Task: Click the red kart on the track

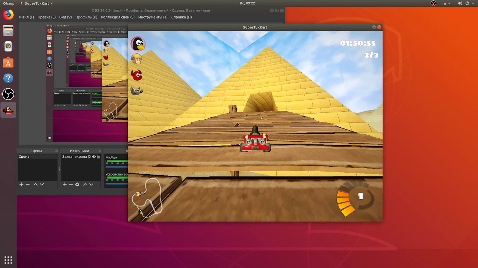Action: 255,140
